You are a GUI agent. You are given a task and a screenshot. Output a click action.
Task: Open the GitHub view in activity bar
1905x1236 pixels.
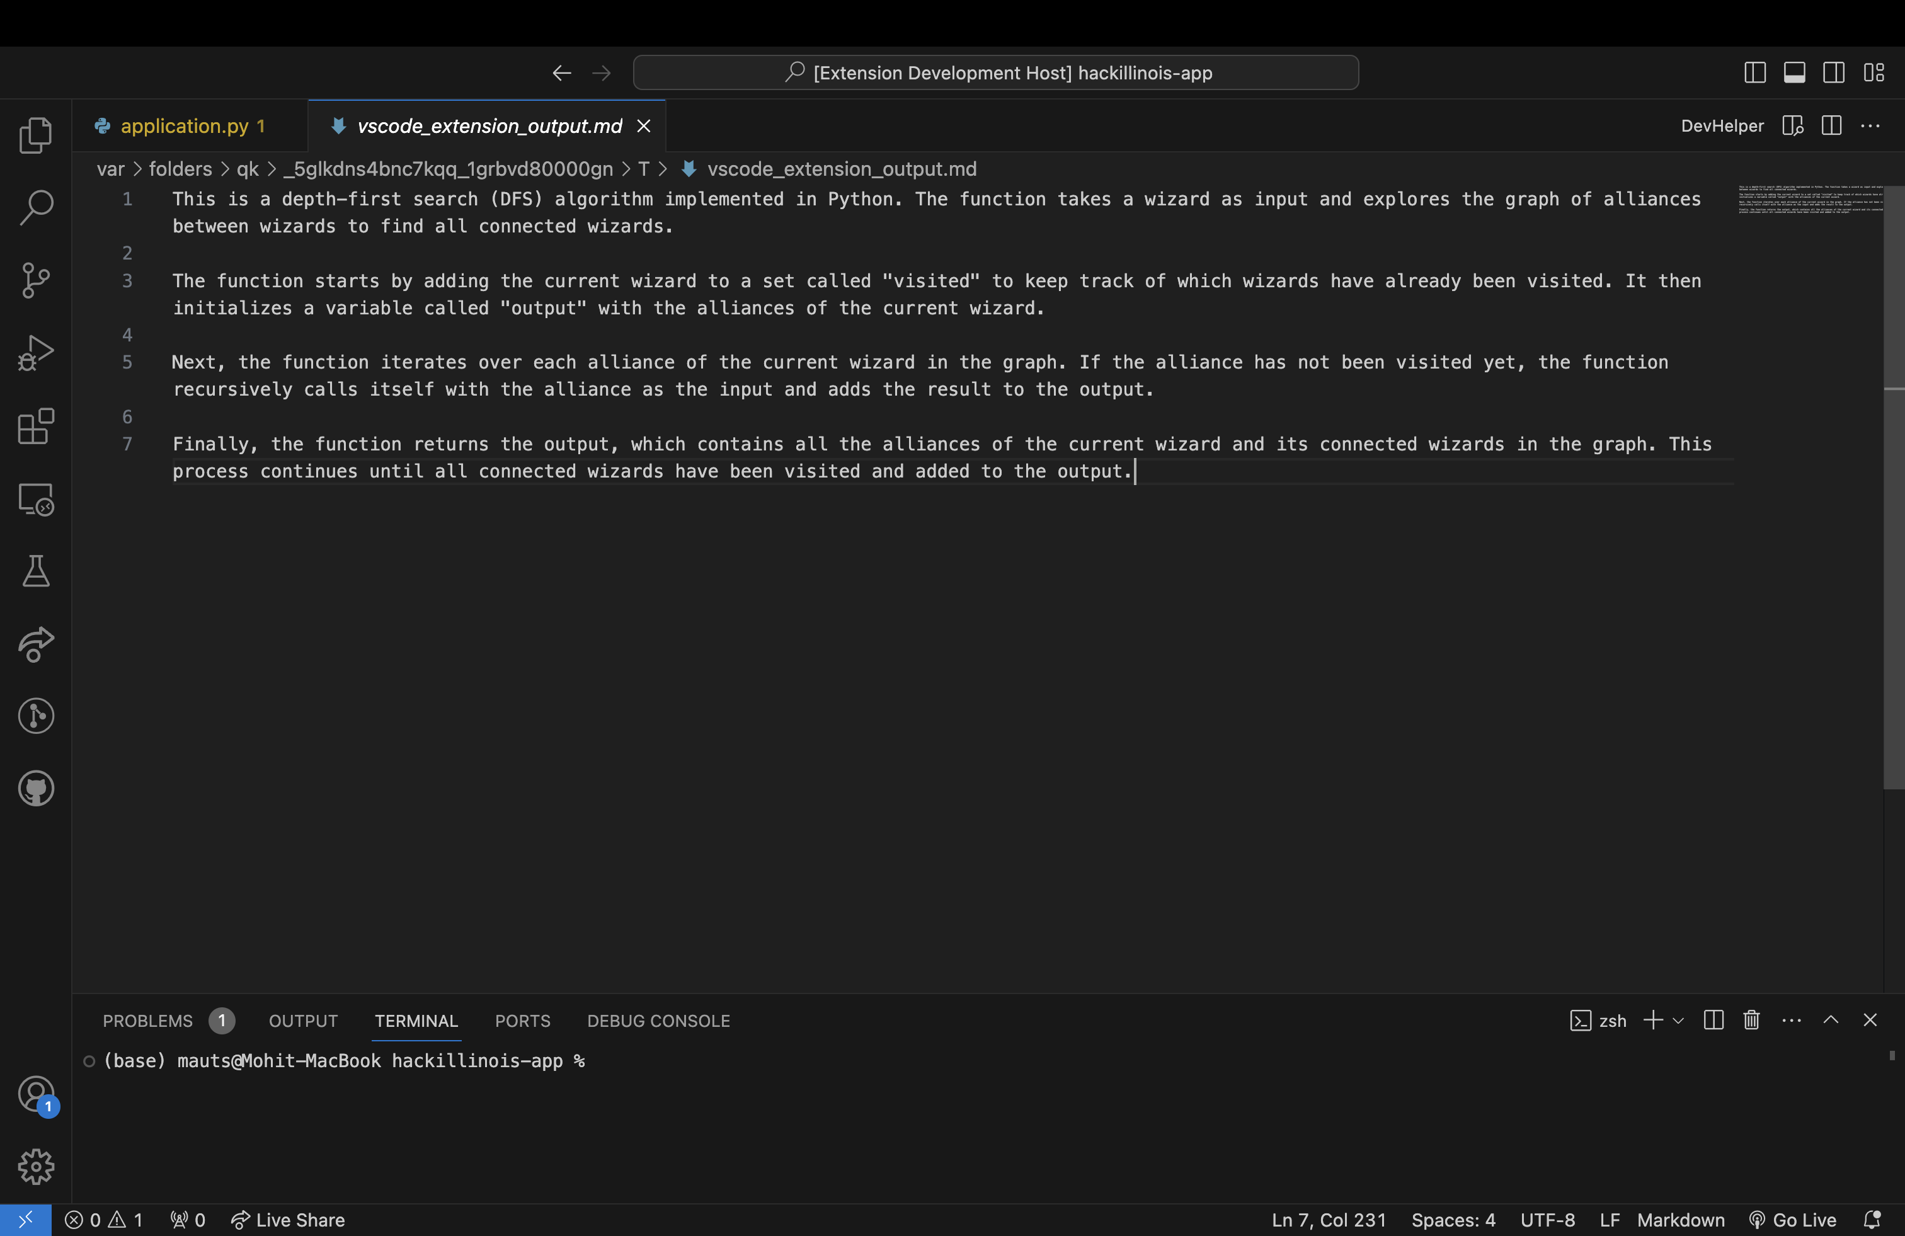point(36,789)
